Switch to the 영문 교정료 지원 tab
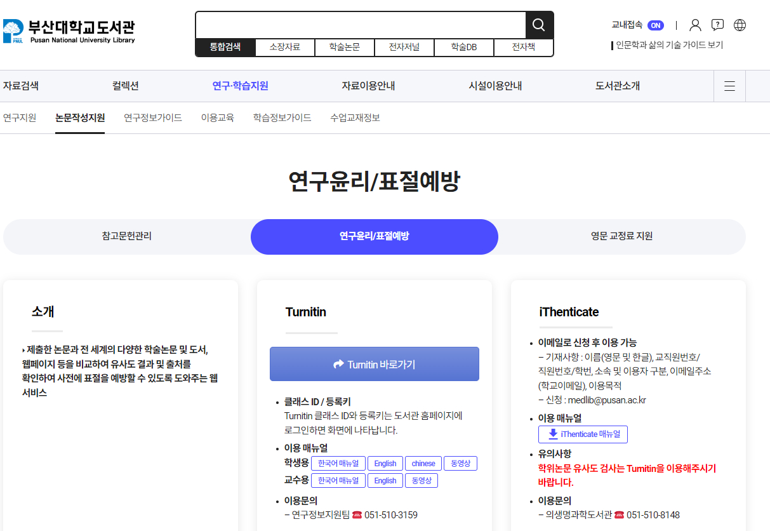The width and height of the screenshot is (770, 531). tap(621, 236)
